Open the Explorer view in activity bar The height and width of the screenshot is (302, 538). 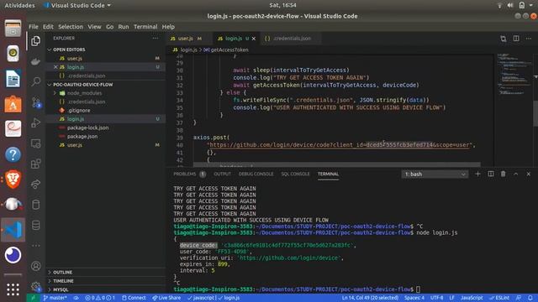click(35, 41)
